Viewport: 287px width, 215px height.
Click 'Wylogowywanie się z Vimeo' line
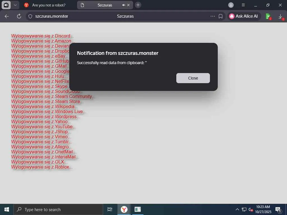pos(41,137)
